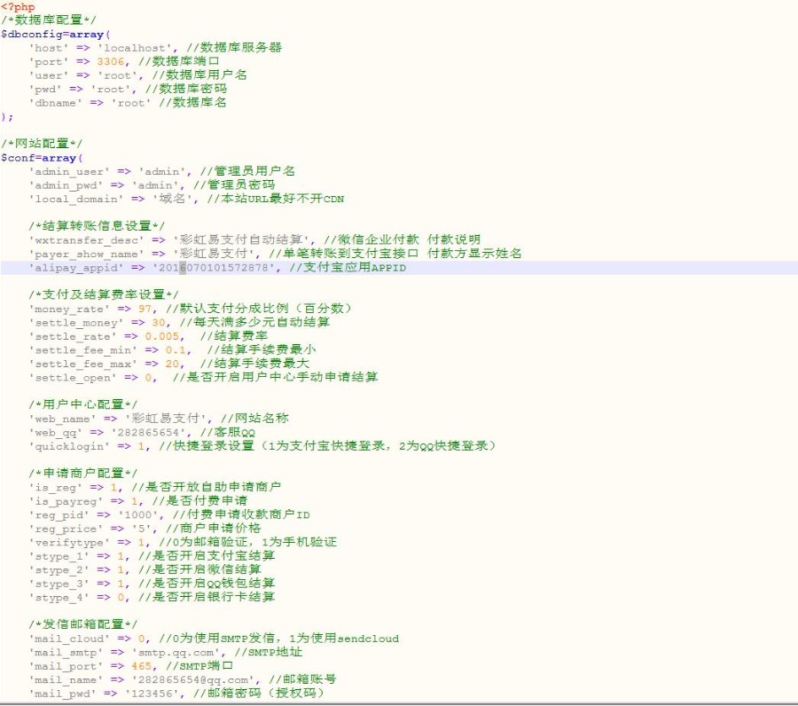
Task: Click the 'dbname' => 'root' line
Action: [128, 103]
